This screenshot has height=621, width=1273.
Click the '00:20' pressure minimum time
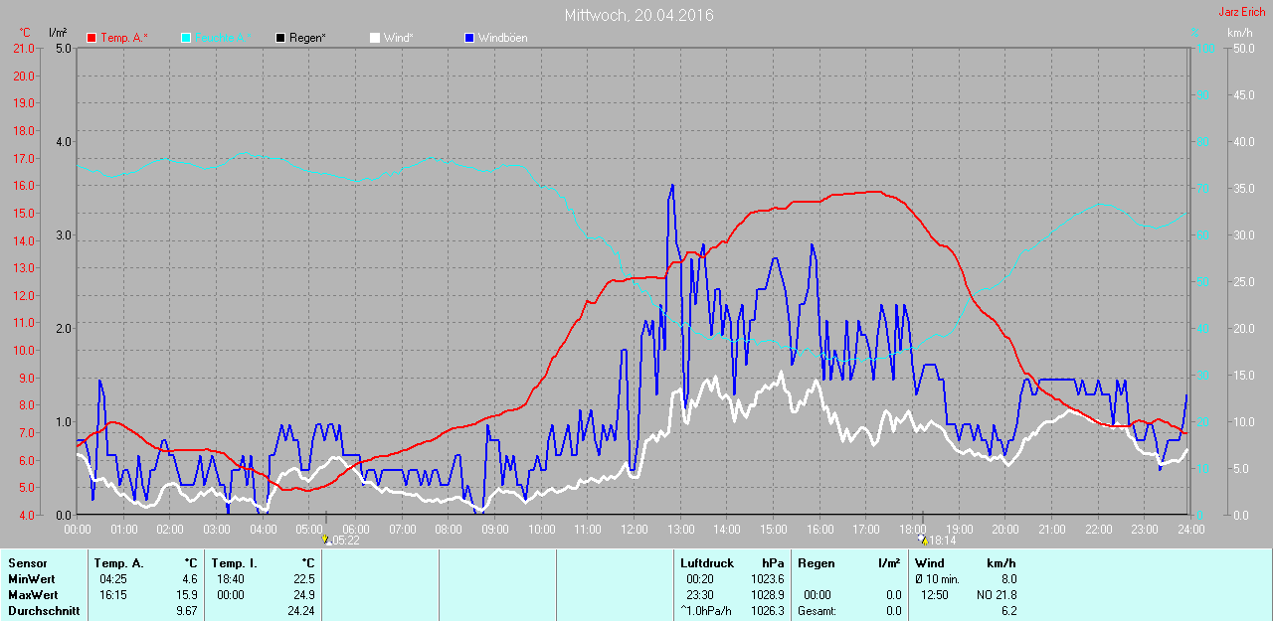[699, 579]
